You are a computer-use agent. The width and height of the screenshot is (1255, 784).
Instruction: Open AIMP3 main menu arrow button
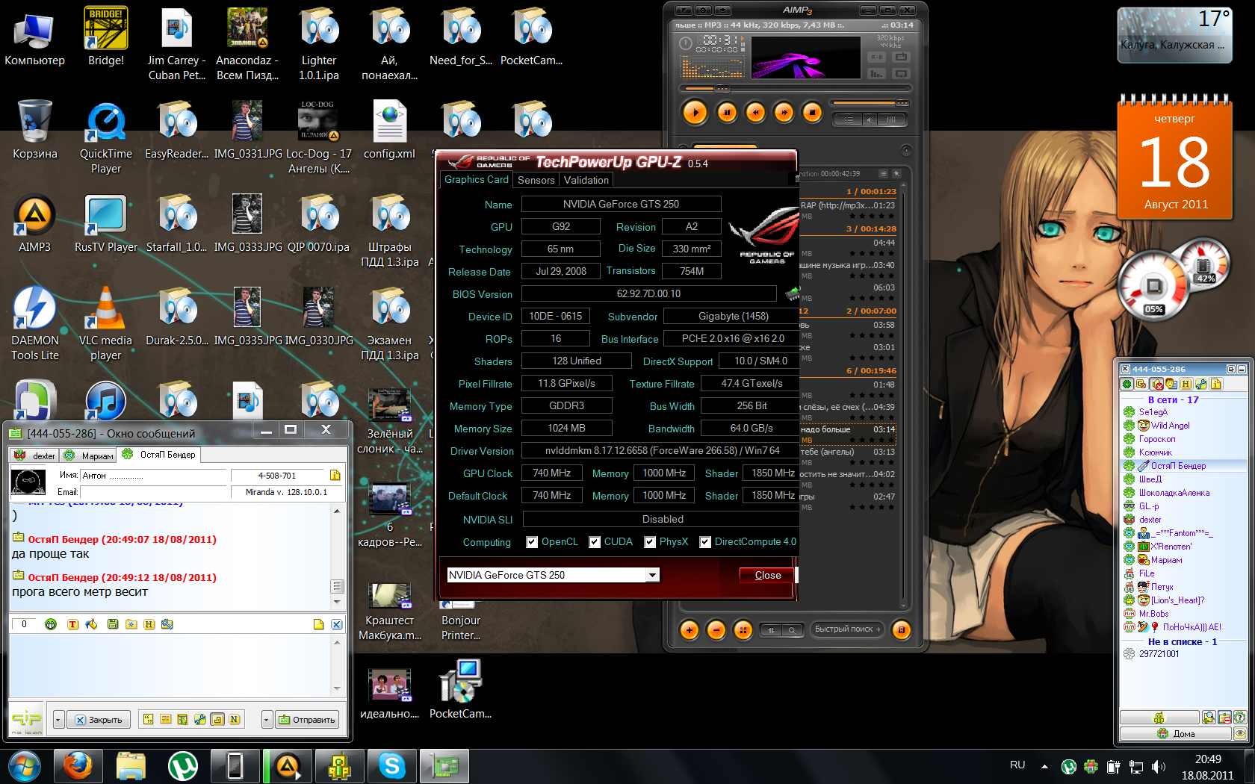[x=684, y=10]
